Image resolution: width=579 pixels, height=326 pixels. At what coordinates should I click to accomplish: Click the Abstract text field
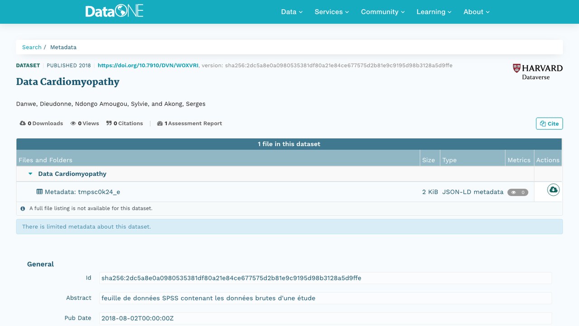coord(325,298)
